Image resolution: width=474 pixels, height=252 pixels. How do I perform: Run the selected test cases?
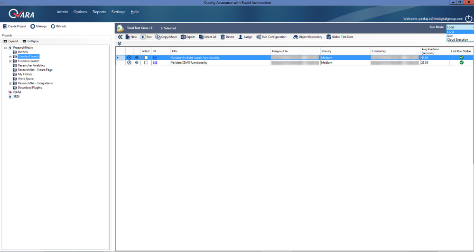146,37
